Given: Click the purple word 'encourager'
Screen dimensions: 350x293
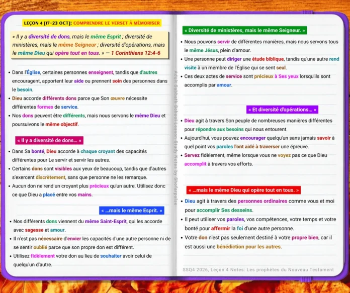Looking at the screenshot, I should [252, 138].
